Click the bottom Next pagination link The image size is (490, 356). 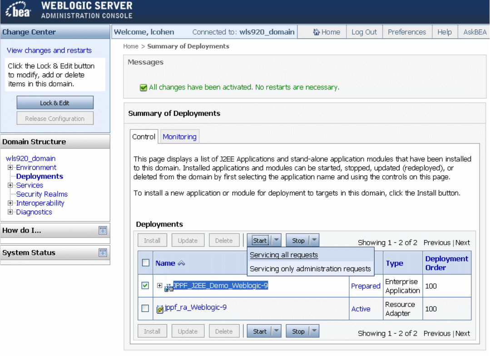(x=462, y=333)
